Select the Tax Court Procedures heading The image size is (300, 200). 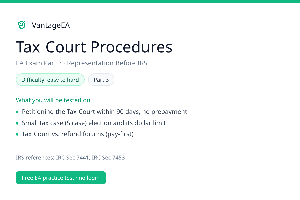pyautogui.click(x=94, y=47)
